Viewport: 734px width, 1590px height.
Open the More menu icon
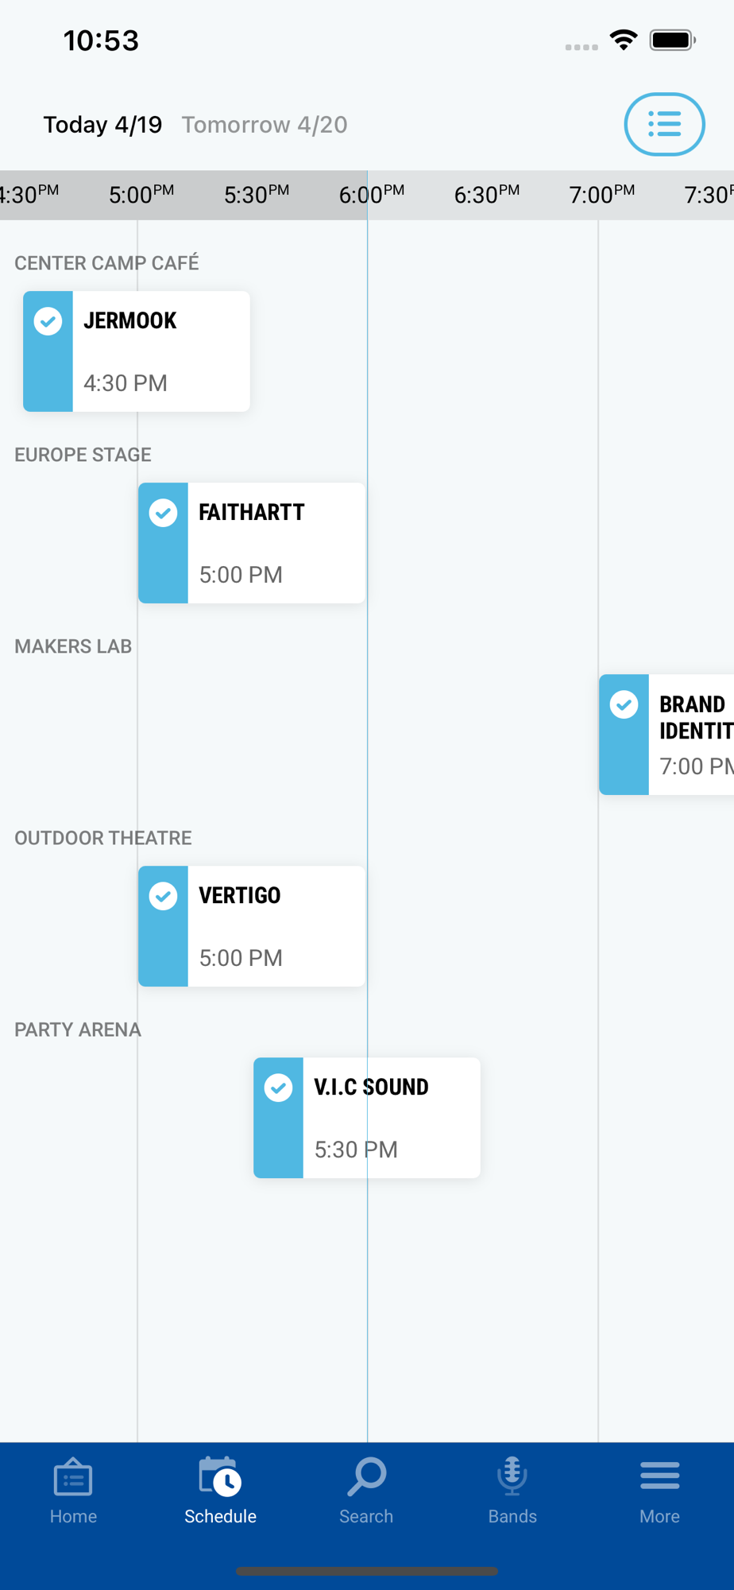pyautogui.click(x=659, y=1477)
